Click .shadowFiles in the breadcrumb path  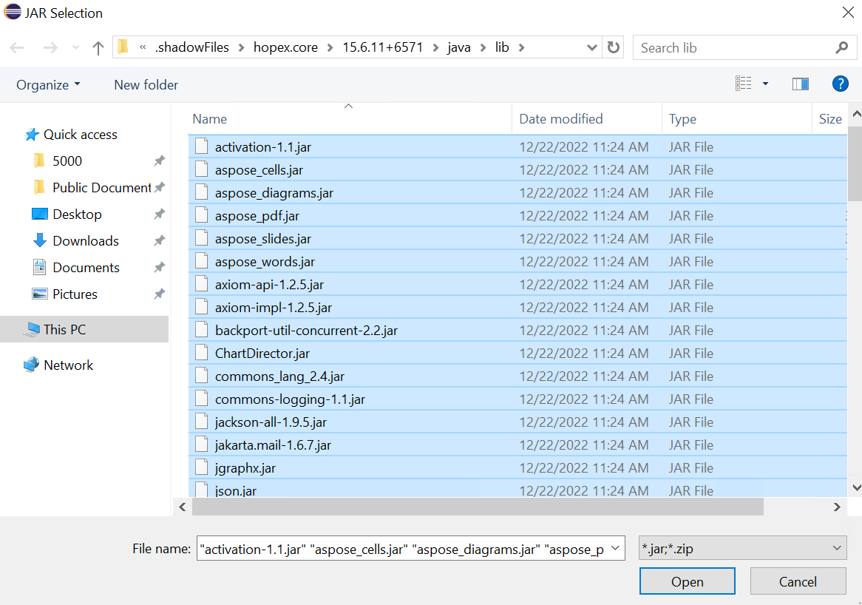coord(192,47)
